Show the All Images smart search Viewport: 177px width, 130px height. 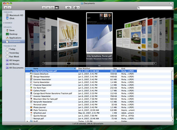(x=14, y=60)
